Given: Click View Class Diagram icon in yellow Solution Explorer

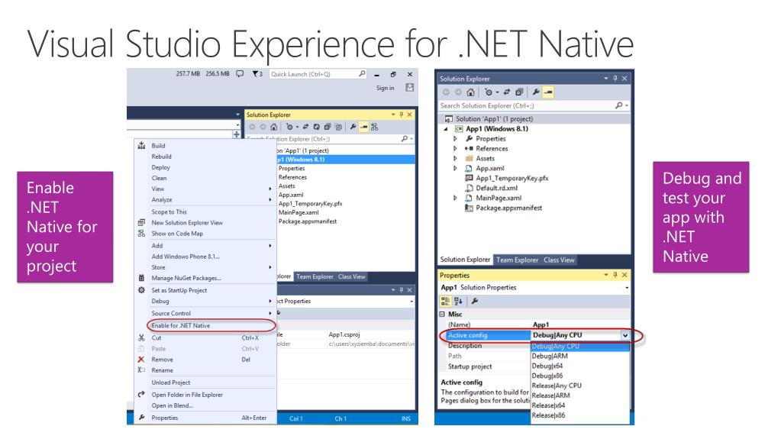Looking at the screenshot, I should click(x=374, y=127).
